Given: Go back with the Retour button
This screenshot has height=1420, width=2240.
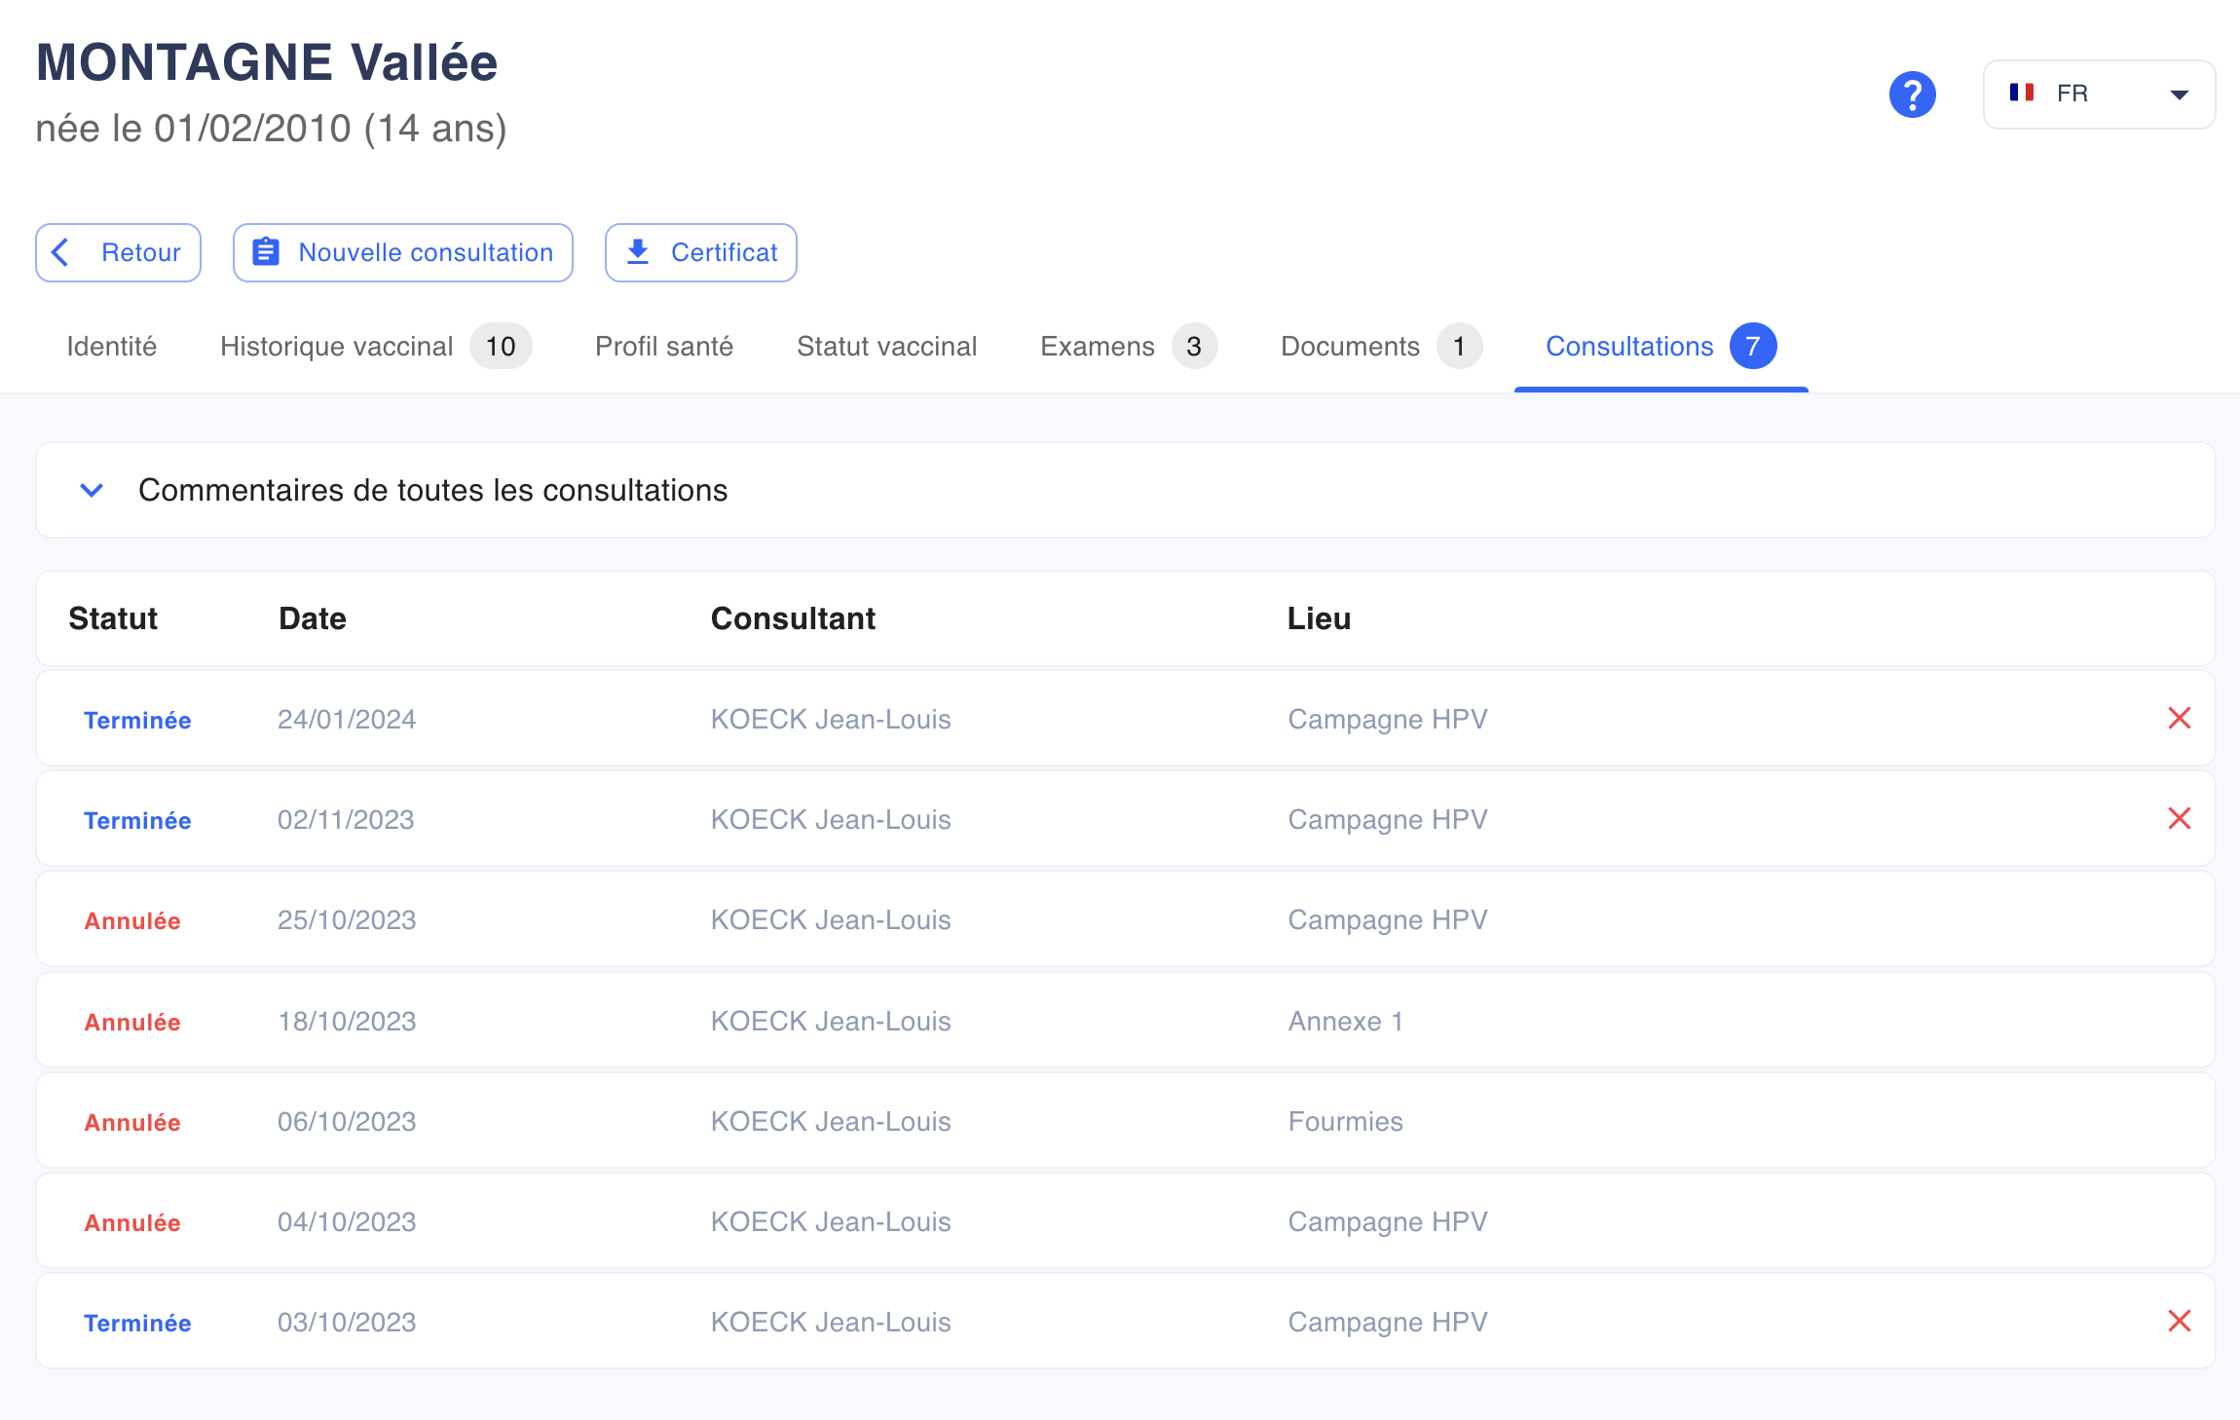Looking at the screenshot, I should coord(118,253).
